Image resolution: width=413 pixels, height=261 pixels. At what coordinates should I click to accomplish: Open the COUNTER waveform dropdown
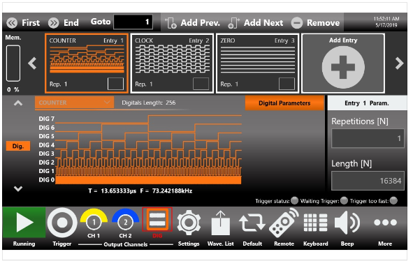point(74,103)
